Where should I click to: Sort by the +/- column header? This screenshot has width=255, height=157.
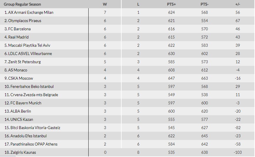pos(238,4)
